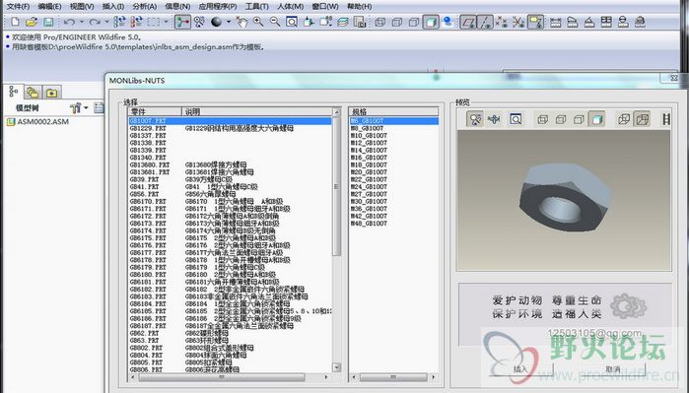Click the parts list vertical scrollbar down arrow
Screen dimensions: 689x393
(336, 366)
